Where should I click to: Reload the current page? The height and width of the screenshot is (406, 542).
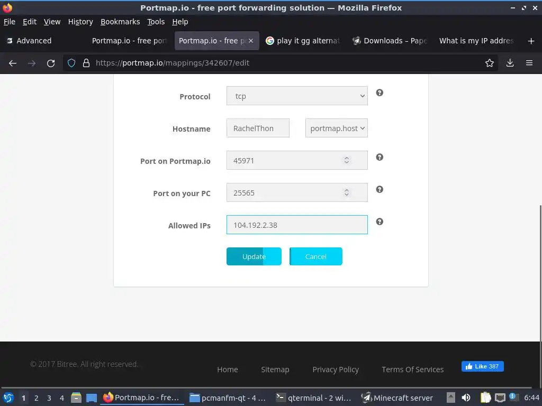(x=51, y=63)
